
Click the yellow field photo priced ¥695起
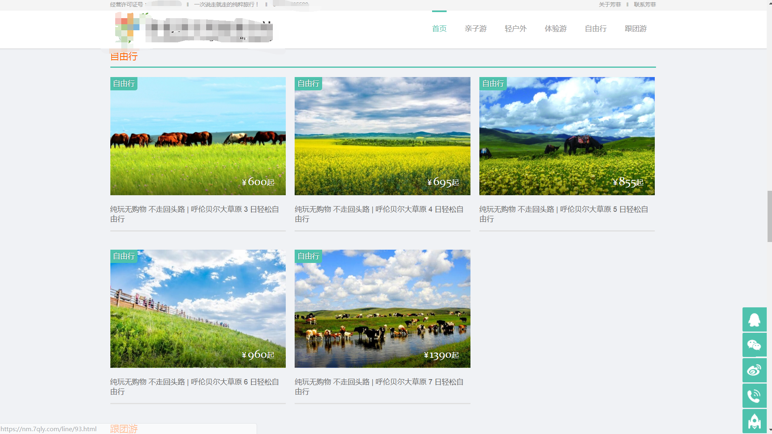(382, 136)
